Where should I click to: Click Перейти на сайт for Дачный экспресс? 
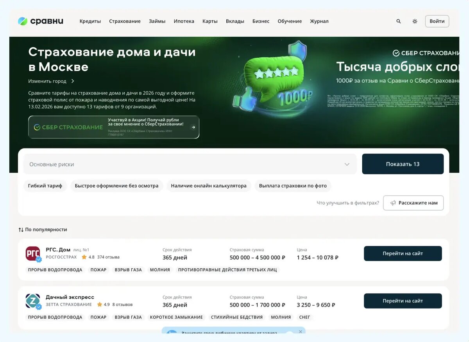pos(403,301)
